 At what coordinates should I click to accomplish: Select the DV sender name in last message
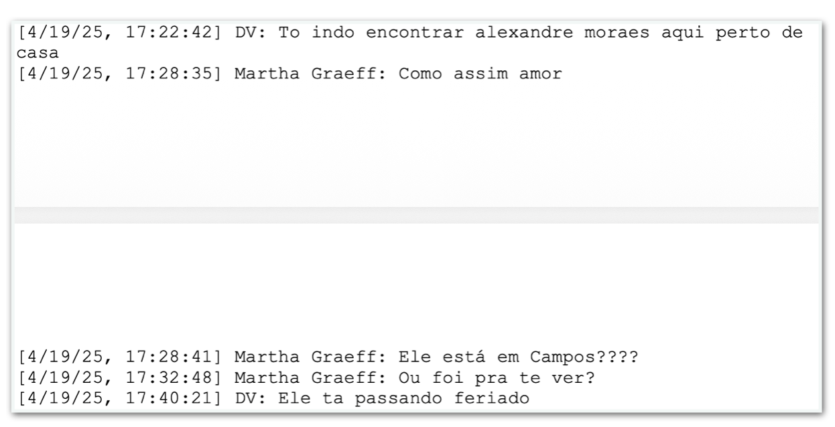point(246,400)
